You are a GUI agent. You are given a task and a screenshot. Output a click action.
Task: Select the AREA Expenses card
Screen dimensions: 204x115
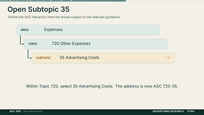point(88,30)
